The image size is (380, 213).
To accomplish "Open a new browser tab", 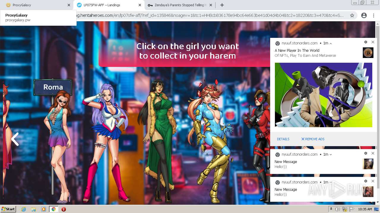I will click(222, 5).
